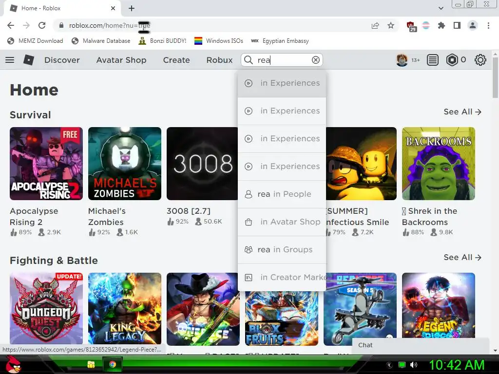Select 'rea in People' suggestion

(x=282, y=194)
